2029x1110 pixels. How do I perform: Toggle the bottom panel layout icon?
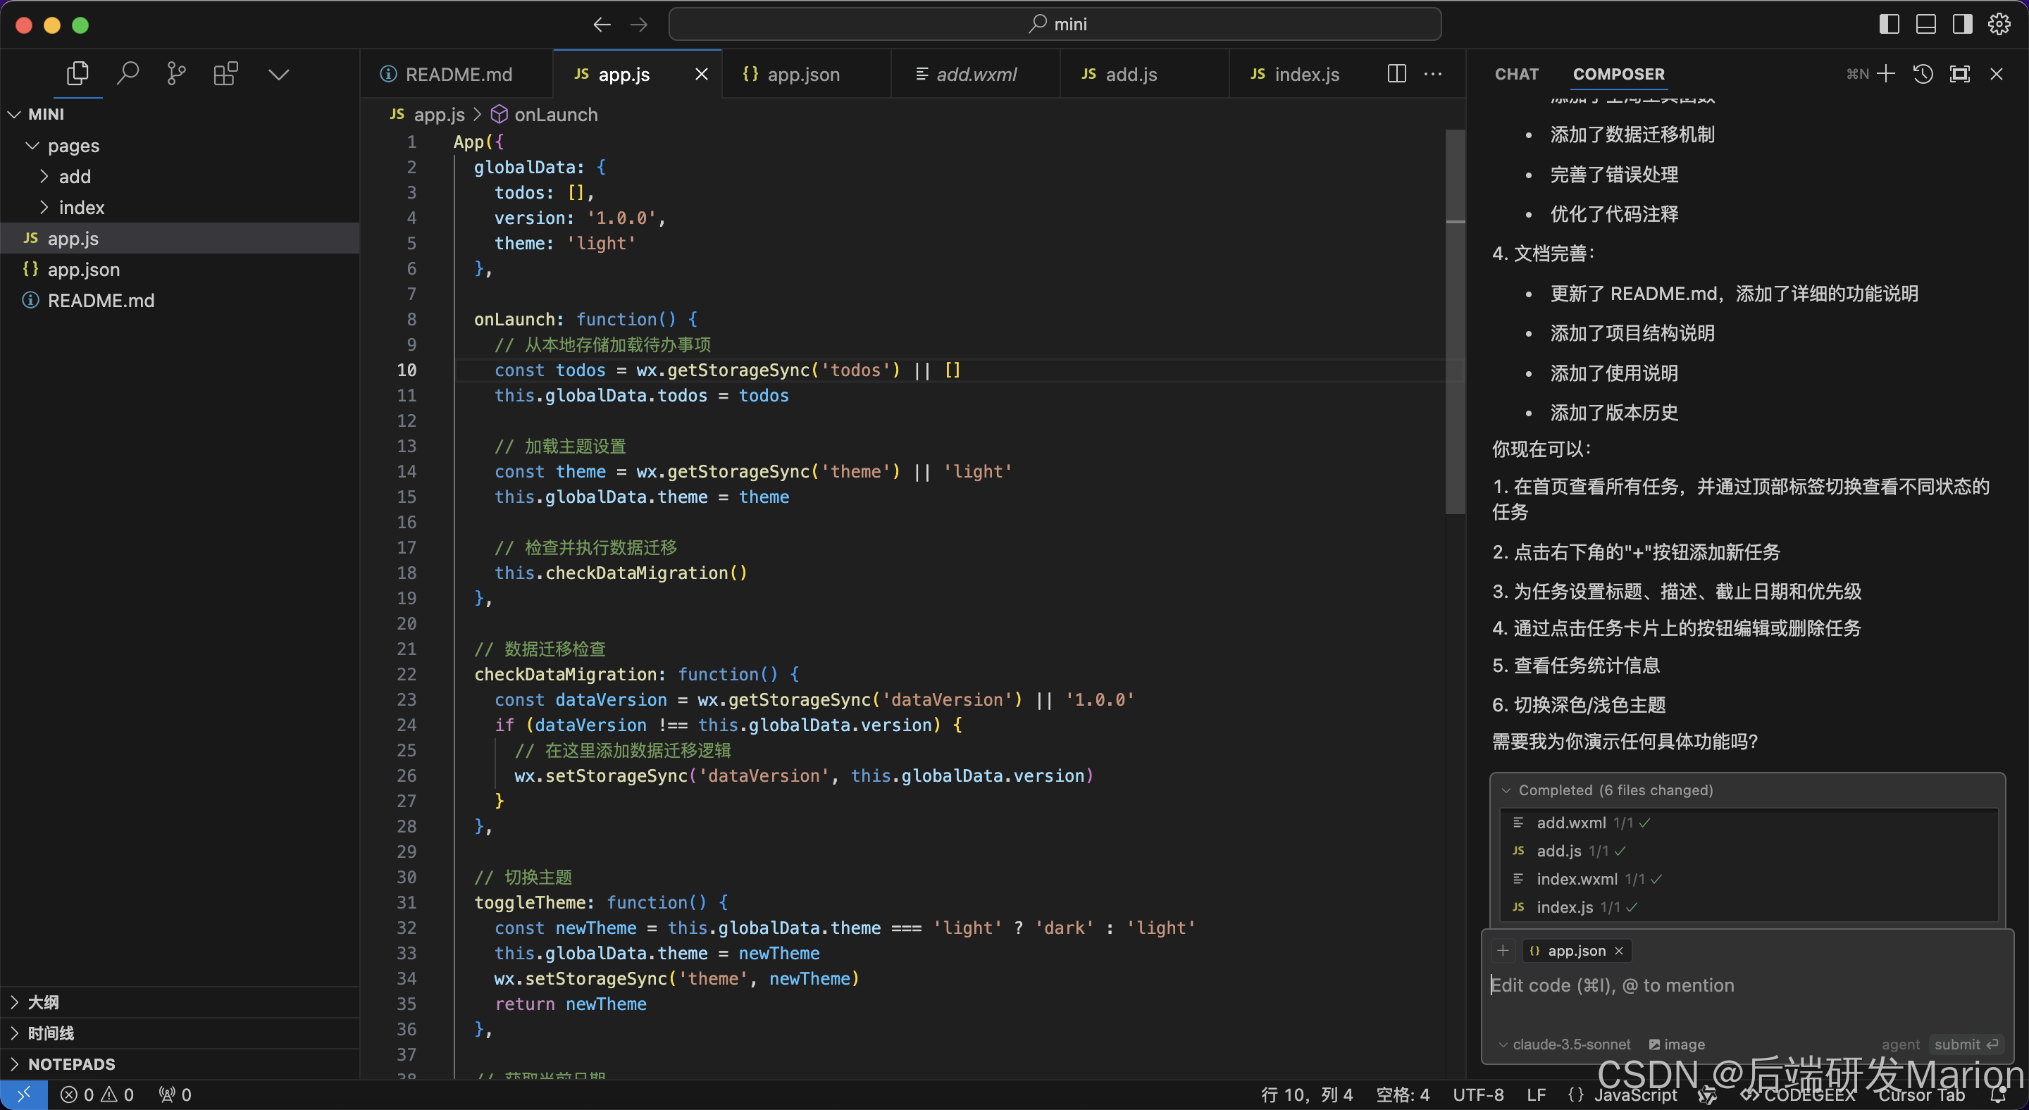coord(1926,25)
